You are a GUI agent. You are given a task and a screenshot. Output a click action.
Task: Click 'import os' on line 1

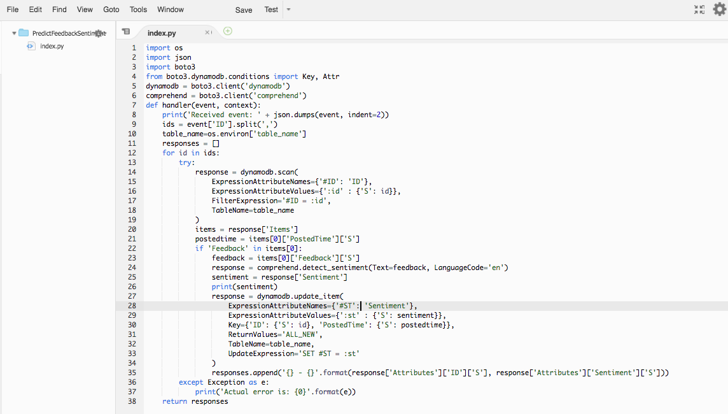click(x=164, y=48)
